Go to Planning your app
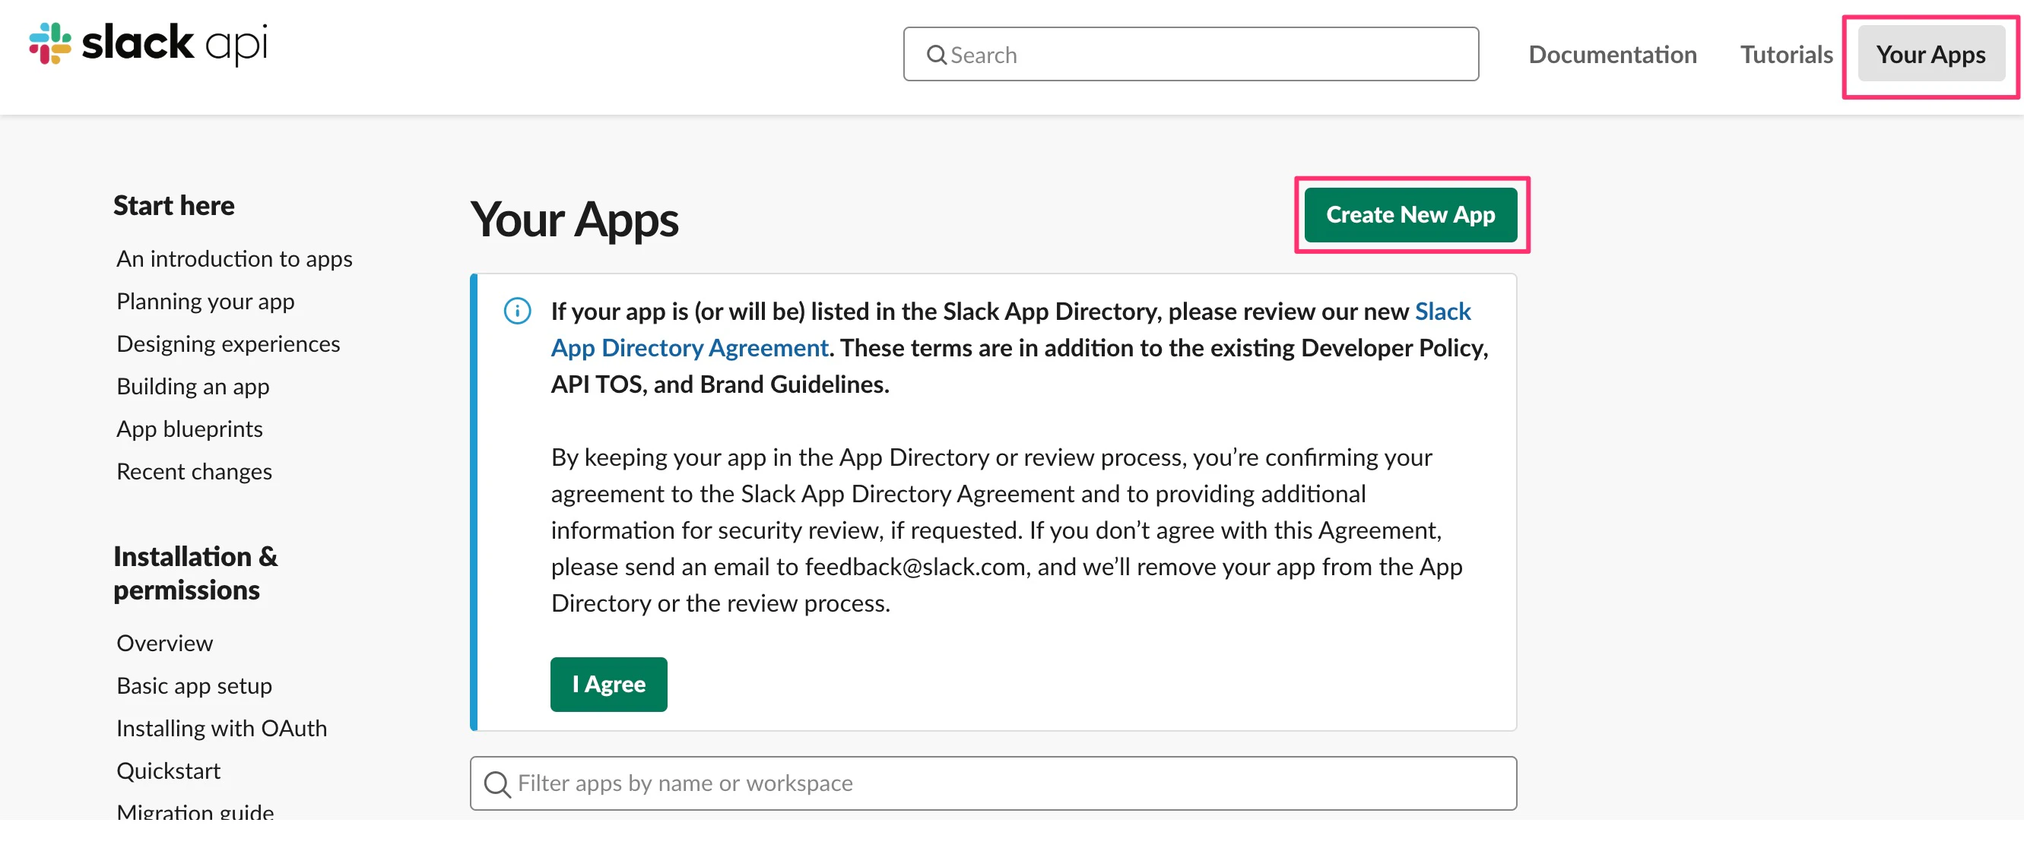The image size is (2024, 851). coord(205,301)
